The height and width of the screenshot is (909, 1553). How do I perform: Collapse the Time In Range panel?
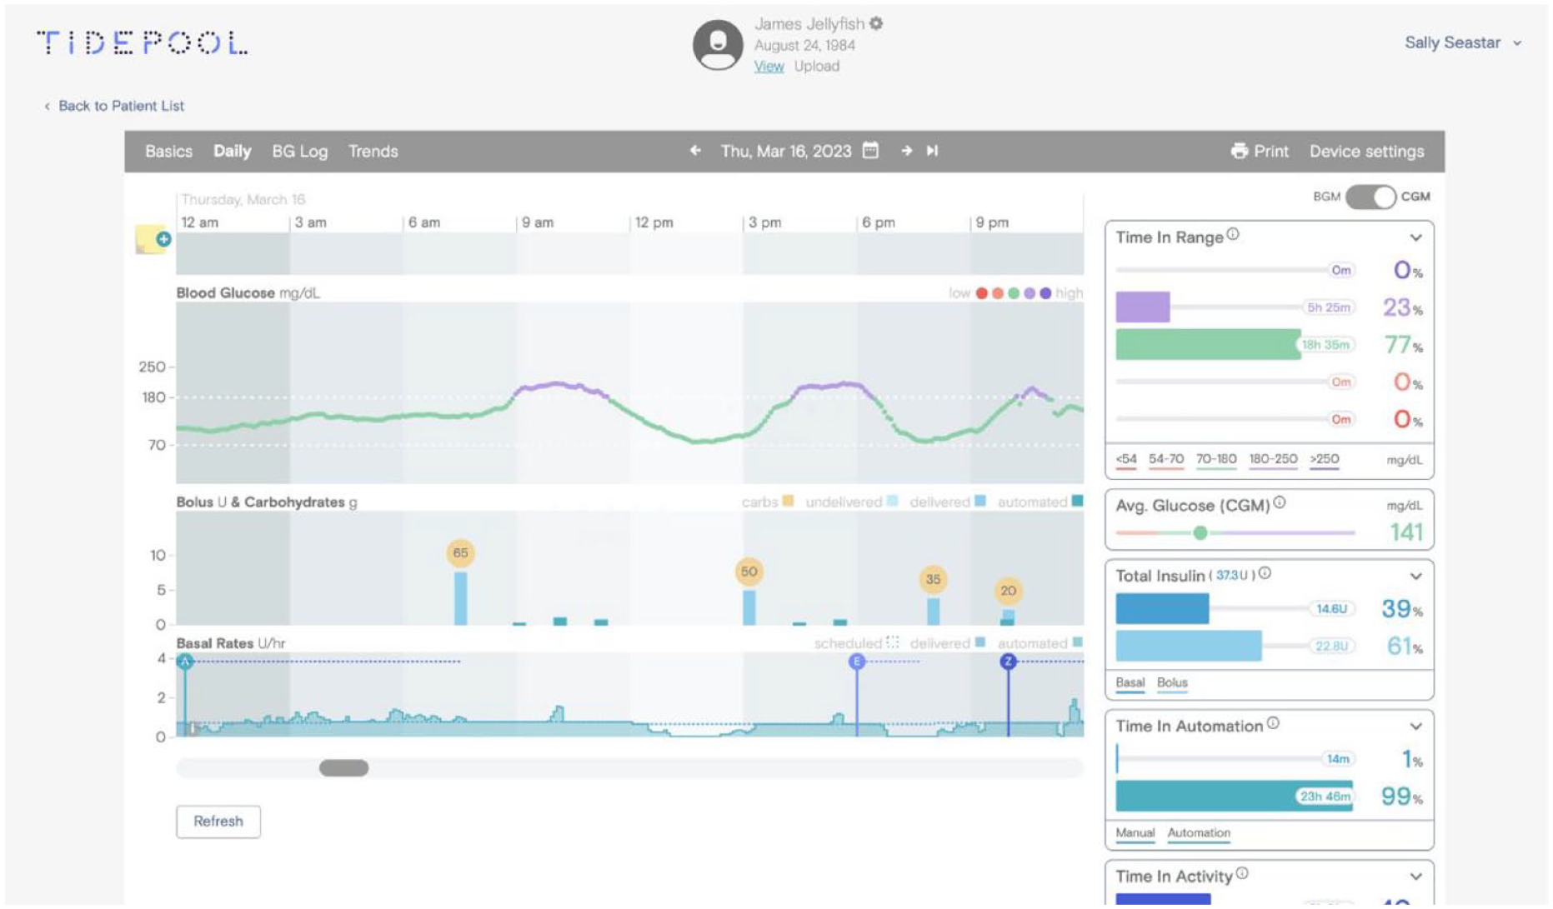click(1415, 237)
